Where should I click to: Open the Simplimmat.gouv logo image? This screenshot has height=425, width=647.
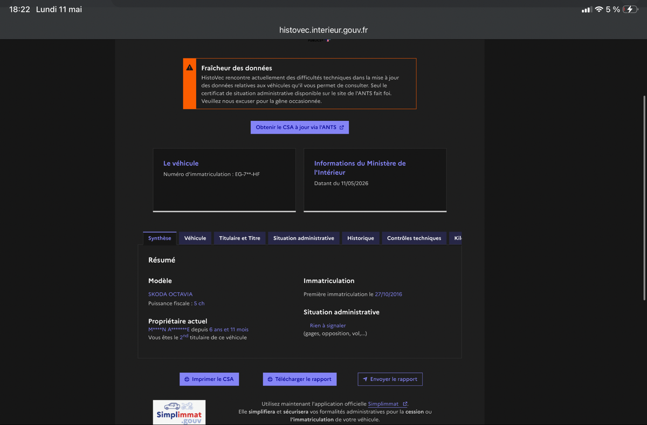pyautogui.click(x=179, y=412)
